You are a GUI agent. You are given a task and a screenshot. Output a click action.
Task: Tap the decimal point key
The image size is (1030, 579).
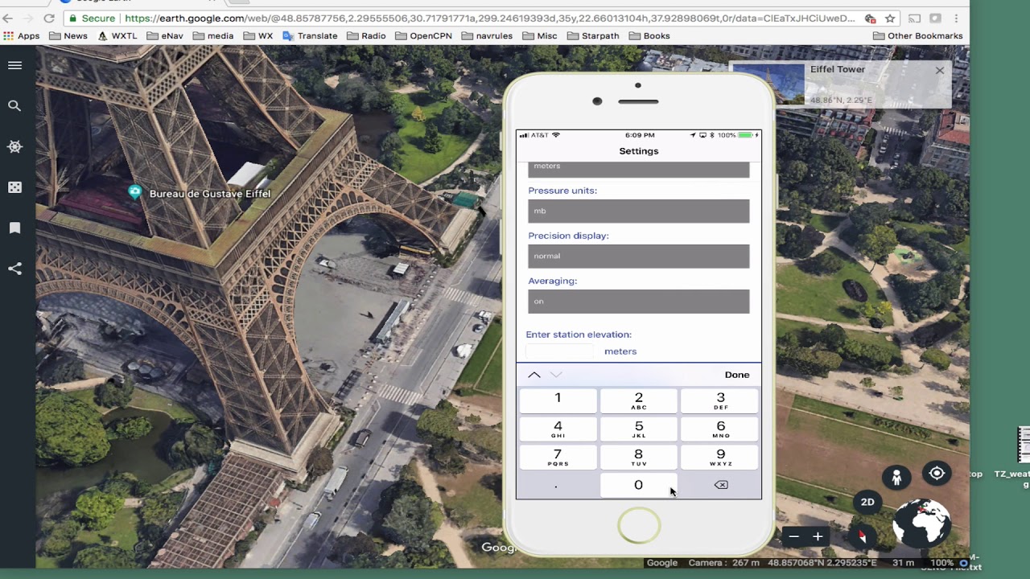pyautogui.click(x=556, y=485)
